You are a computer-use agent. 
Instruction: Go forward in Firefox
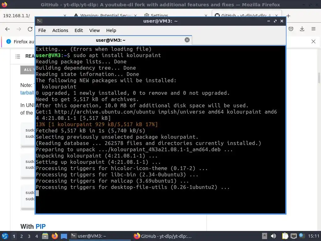click(19, 29)
